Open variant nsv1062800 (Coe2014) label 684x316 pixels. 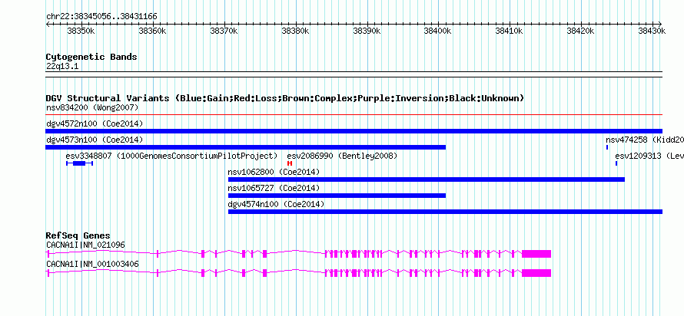[274, 172]
